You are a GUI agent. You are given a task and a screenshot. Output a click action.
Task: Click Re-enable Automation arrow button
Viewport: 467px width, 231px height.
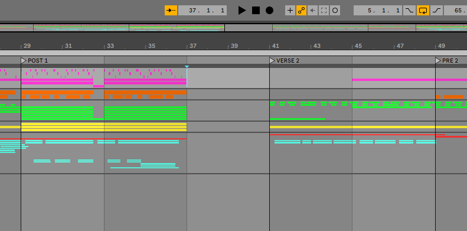(312, 11)
